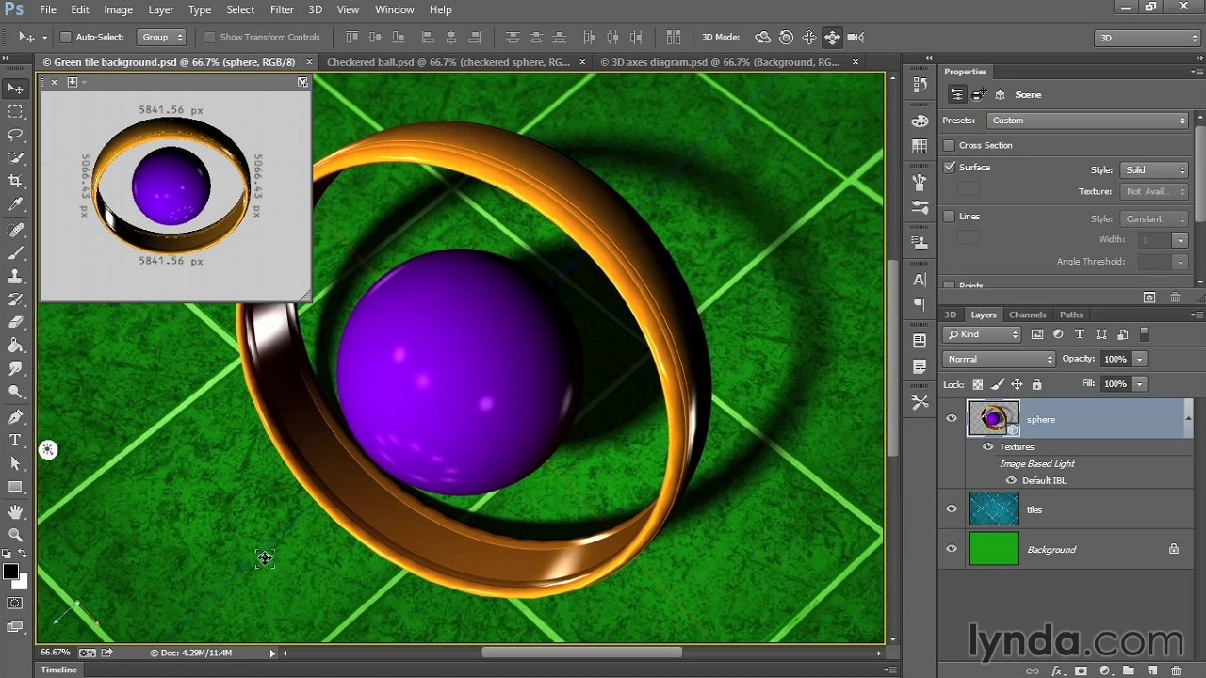Select the Paint Bucket tool
The width and height of the screenshot is (1206, 678).
15,346
